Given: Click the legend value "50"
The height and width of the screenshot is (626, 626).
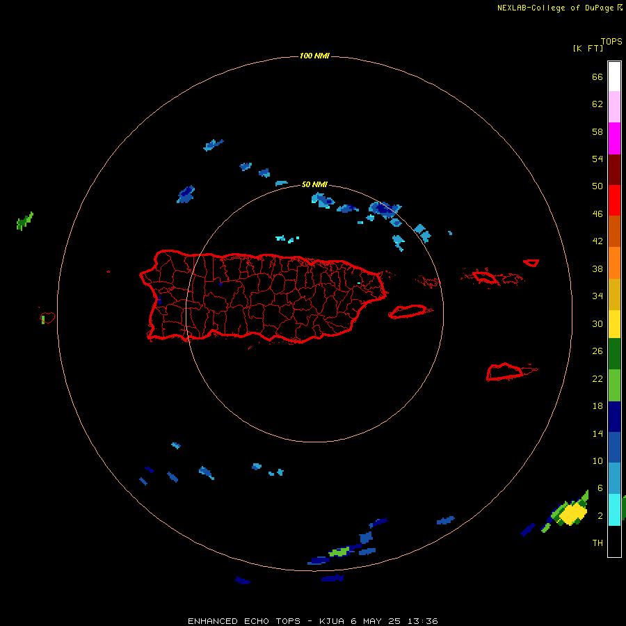Looking at the screenshot, I should coord(597,186).
